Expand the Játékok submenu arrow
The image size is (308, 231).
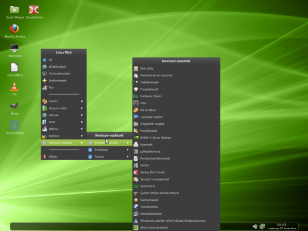pyautogui.click(x=82, y=129)
